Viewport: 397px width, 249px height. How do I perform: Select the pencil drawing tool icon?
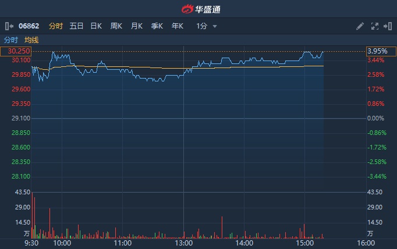point(360,26)
